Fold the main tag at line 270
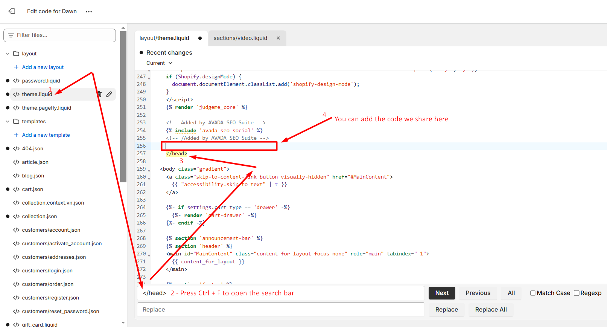This screenshot has height=327, width=607. click(x=149, y=255)
